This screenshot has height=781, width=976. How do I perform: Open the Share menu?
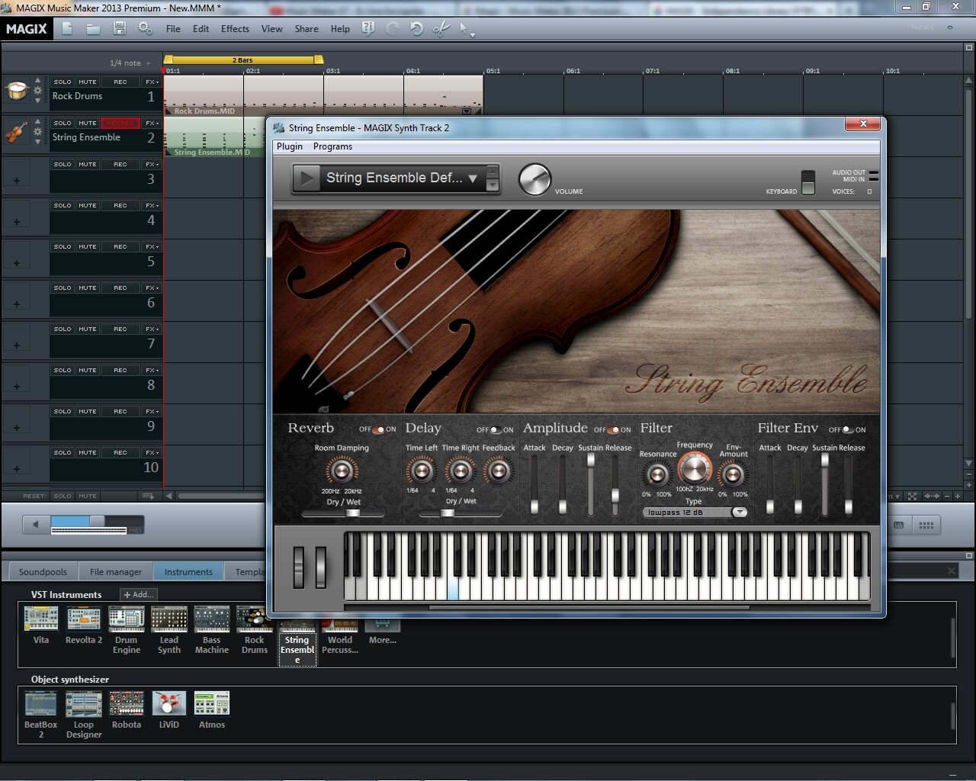(x=307, y=29)
